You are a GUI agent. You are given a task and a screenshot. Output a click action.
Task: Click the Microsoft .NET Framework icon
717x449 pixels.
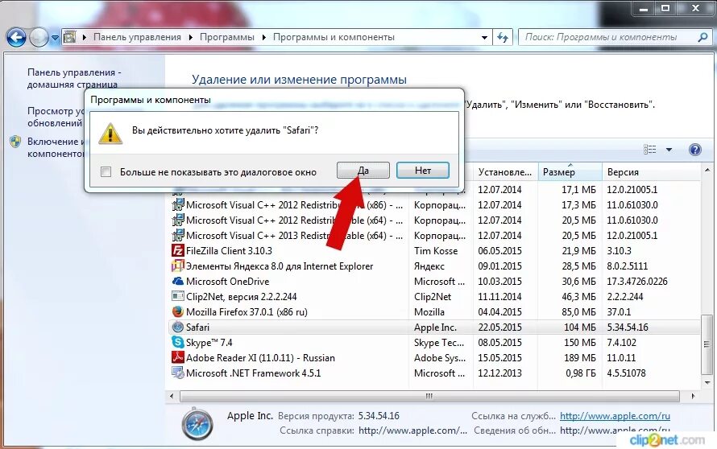point(177,373)
